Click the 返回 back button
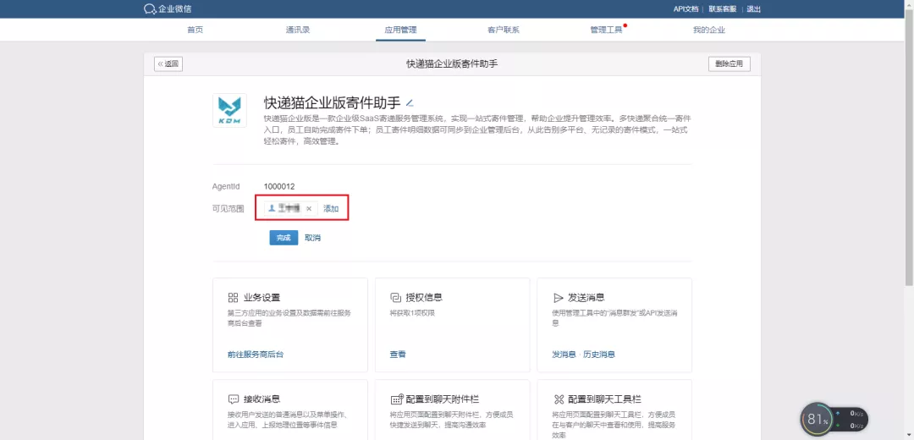The image size is (914, 440). [168, 64]
